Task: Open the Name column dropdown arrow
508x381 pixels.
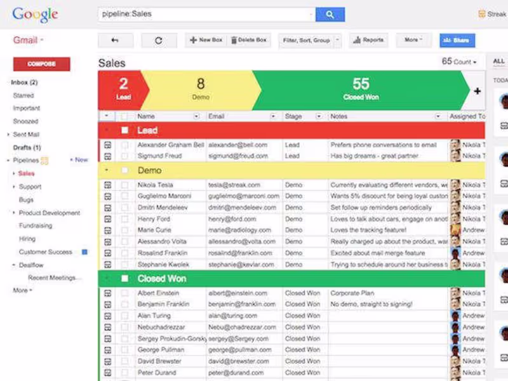Action: click(x=197, y=116)
